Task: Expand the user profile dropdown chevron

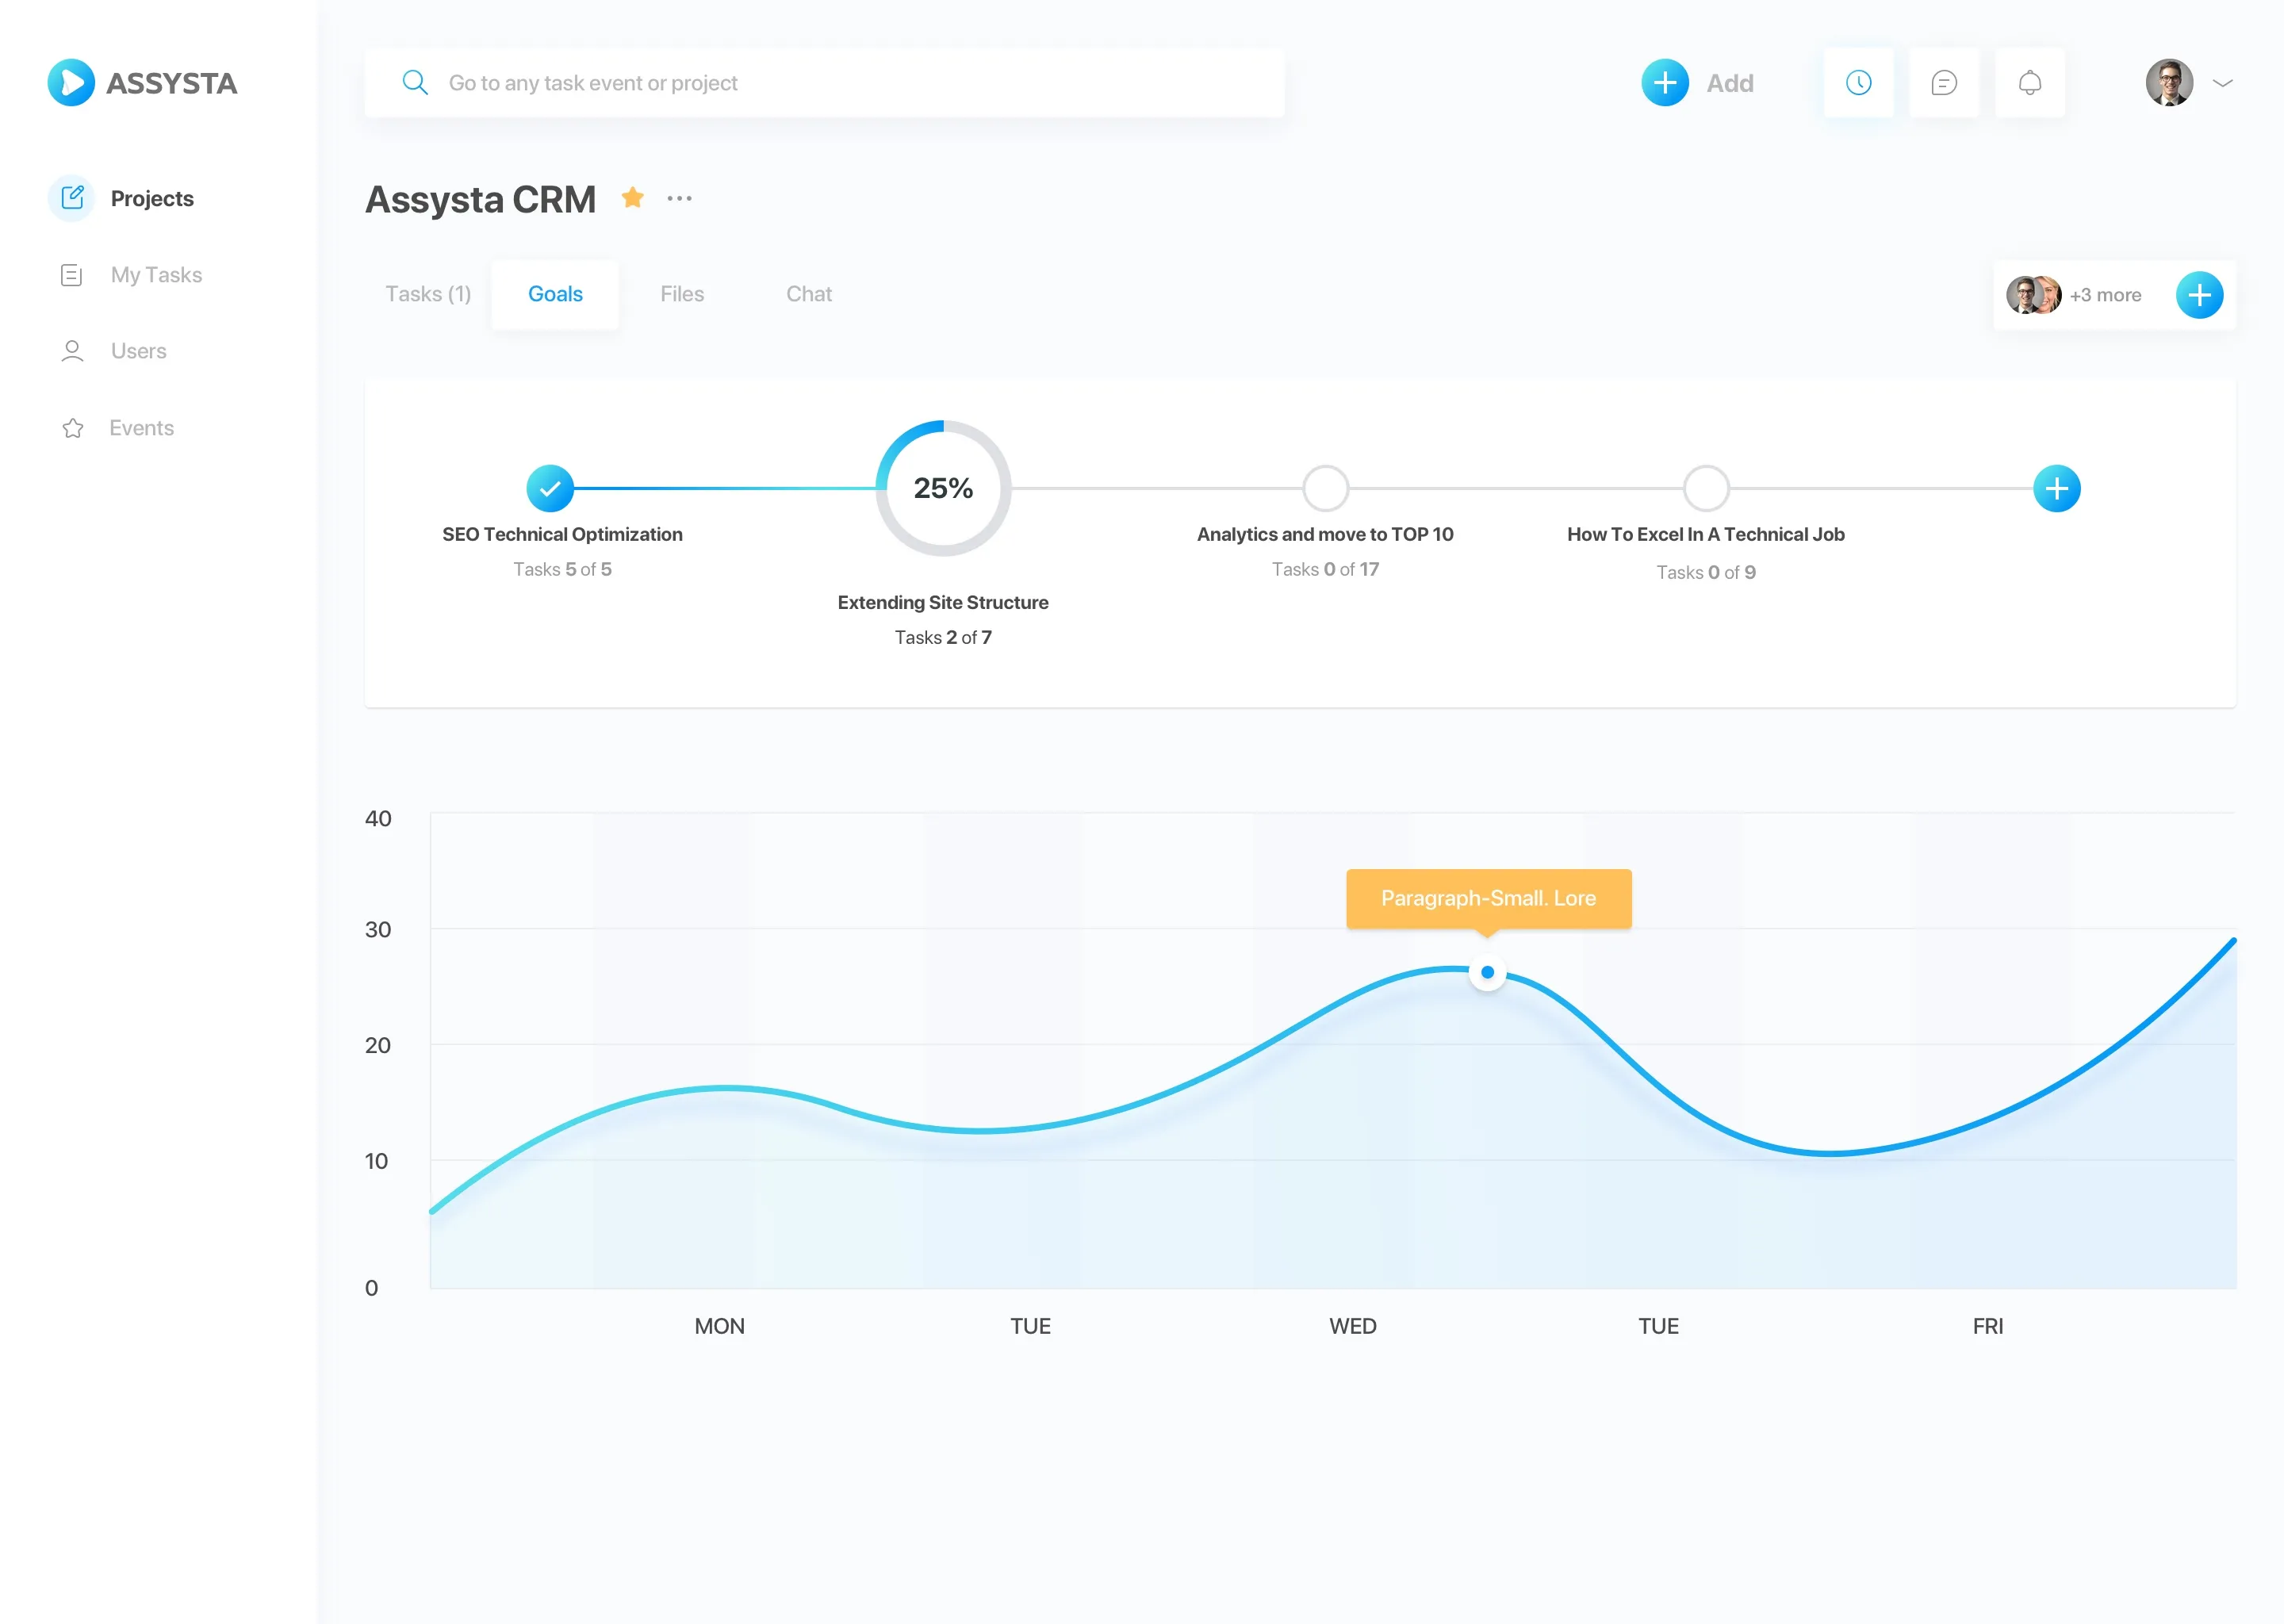Action: click(x=2222, y=83)
